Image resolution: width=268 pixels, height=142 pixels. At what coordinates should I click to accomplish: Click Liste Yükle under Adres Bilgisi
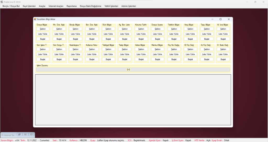tap(141, 54)
